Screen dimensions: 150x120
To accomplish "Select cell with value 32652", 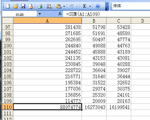I will tap(119, 82).
